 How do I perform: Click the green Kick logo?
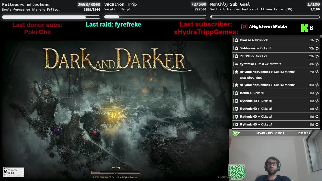[x=304, y=28]
